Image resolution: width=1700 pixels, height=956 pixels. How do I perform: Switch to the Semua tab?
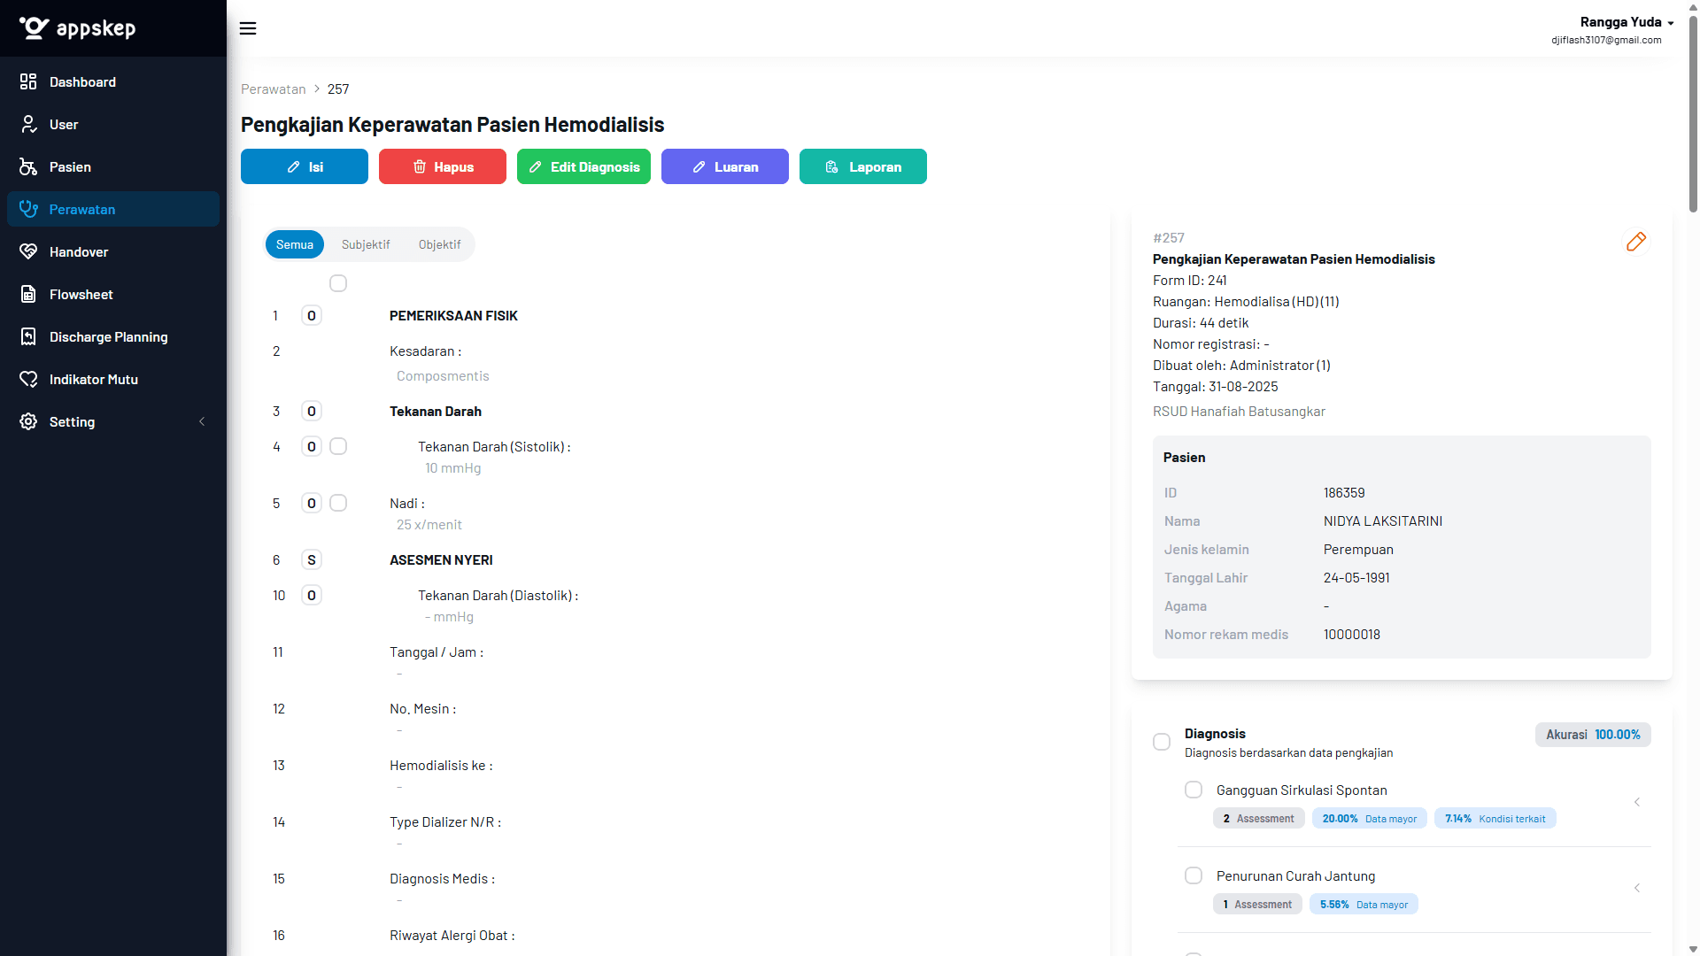295,244
